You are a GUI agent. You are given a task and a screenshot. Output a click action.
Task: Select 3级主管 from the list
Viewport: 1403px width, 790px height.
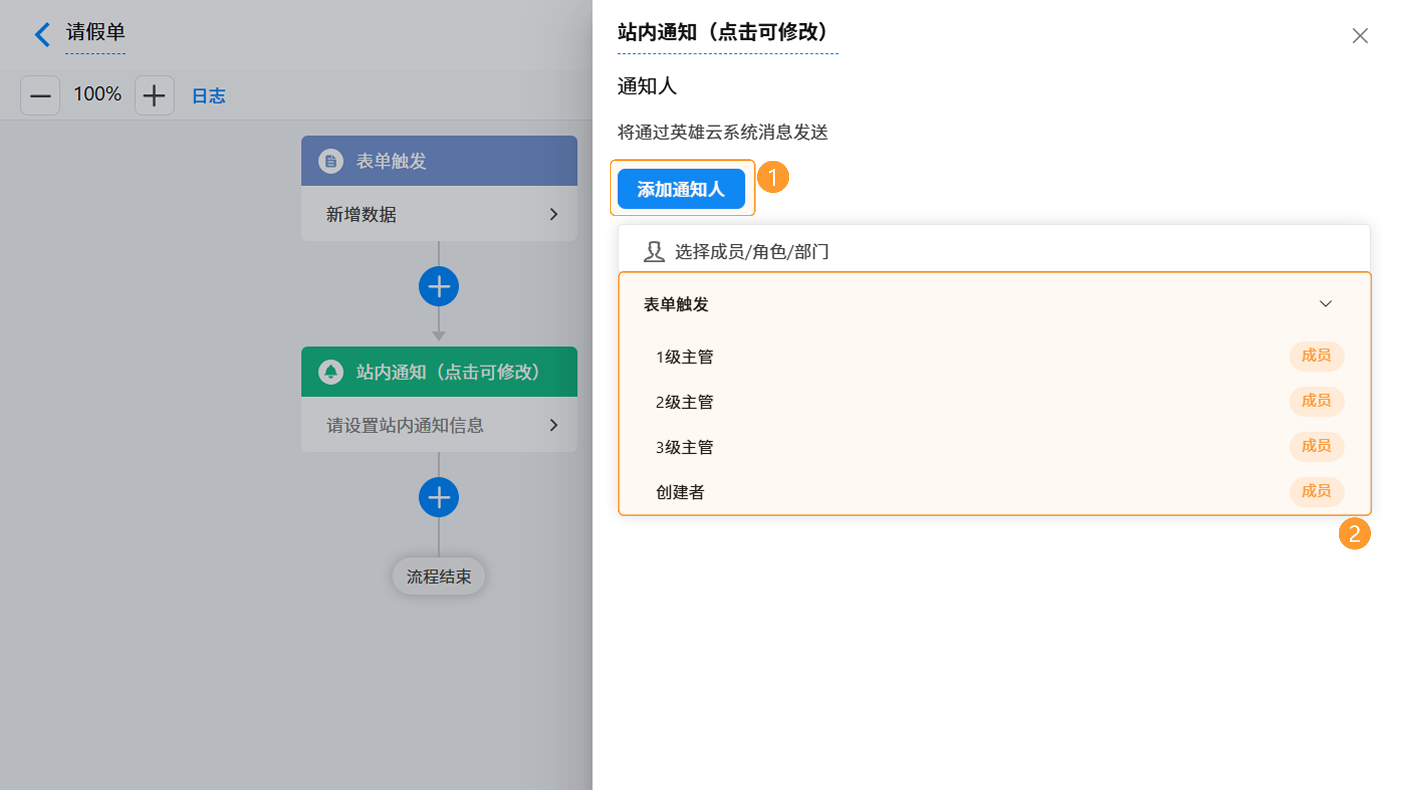[x=994, y=447]
